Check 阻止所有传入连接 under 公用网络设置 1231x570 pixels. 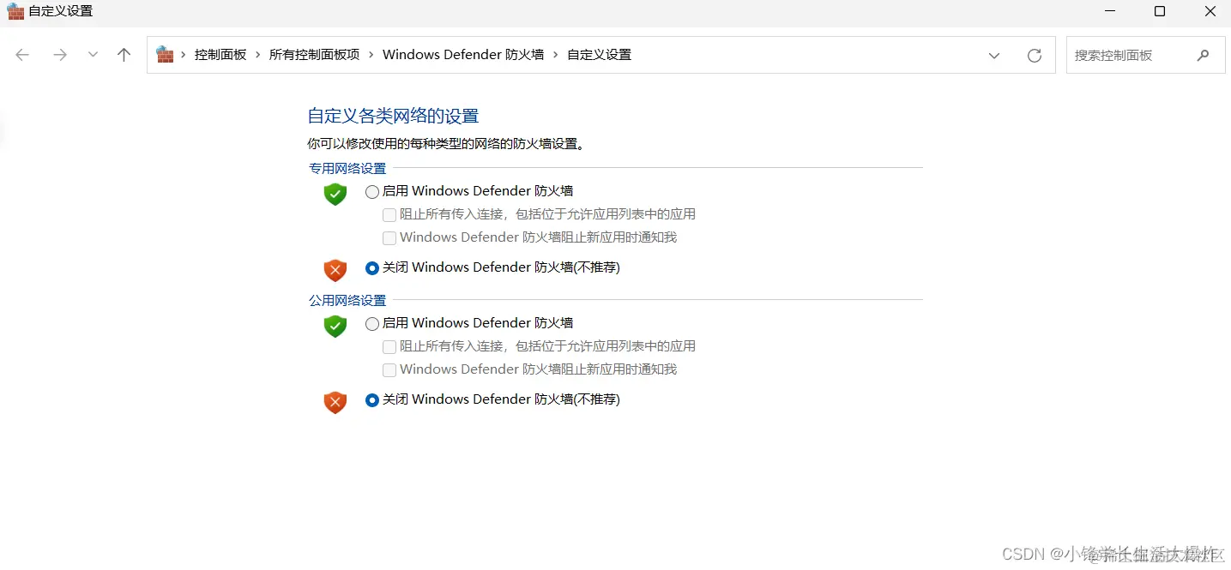389,347
